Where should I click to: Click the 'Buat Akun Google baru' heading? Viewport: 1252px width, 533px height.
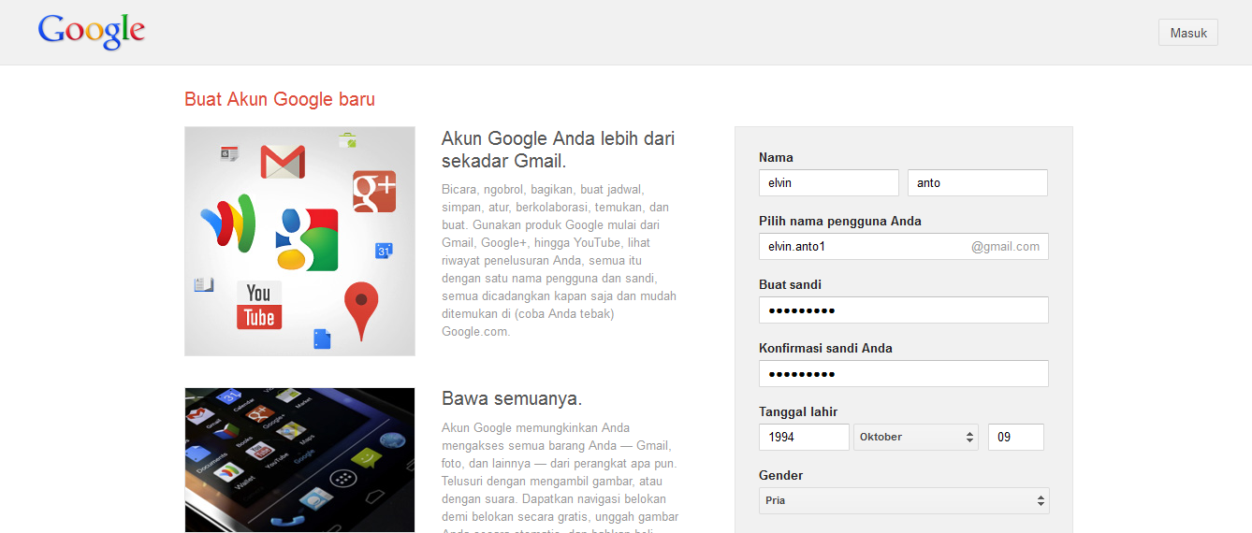280,99
